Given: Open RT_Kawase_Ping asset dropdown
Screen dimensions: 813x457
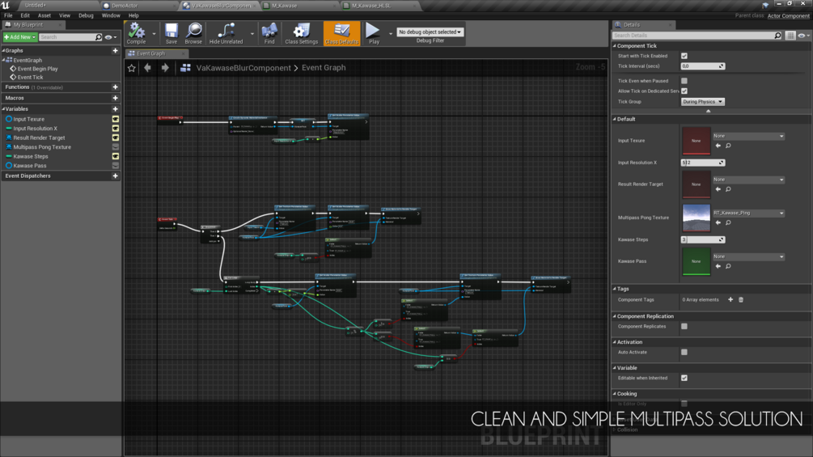Looking at the screenshot, I should [749, 213].
